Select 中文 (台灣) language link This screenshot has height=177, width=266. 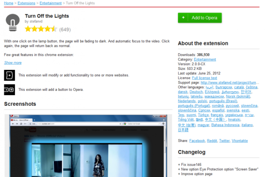[187, 125]
